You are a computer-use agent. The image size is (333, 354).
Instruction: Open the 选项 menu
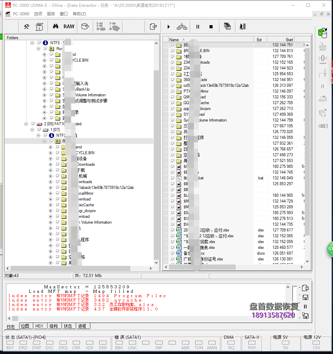pyautogui.click(x=38, y=14)
